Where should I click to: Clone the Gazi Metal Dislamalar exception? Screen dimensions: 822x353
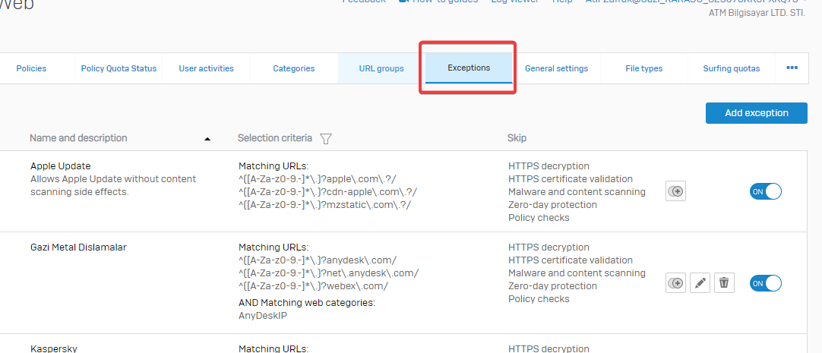click(x=675, y=283)
